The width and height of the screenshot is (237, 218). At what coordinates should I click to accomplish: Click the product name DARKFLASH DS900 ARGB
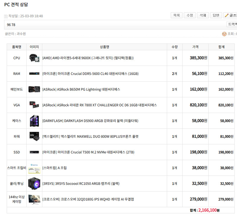coord(90,121)
